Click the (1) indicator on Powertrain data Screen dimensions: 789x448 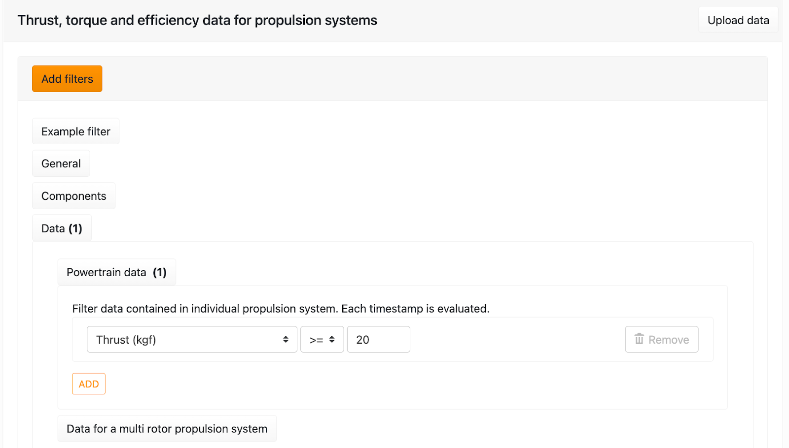(160, 272)
